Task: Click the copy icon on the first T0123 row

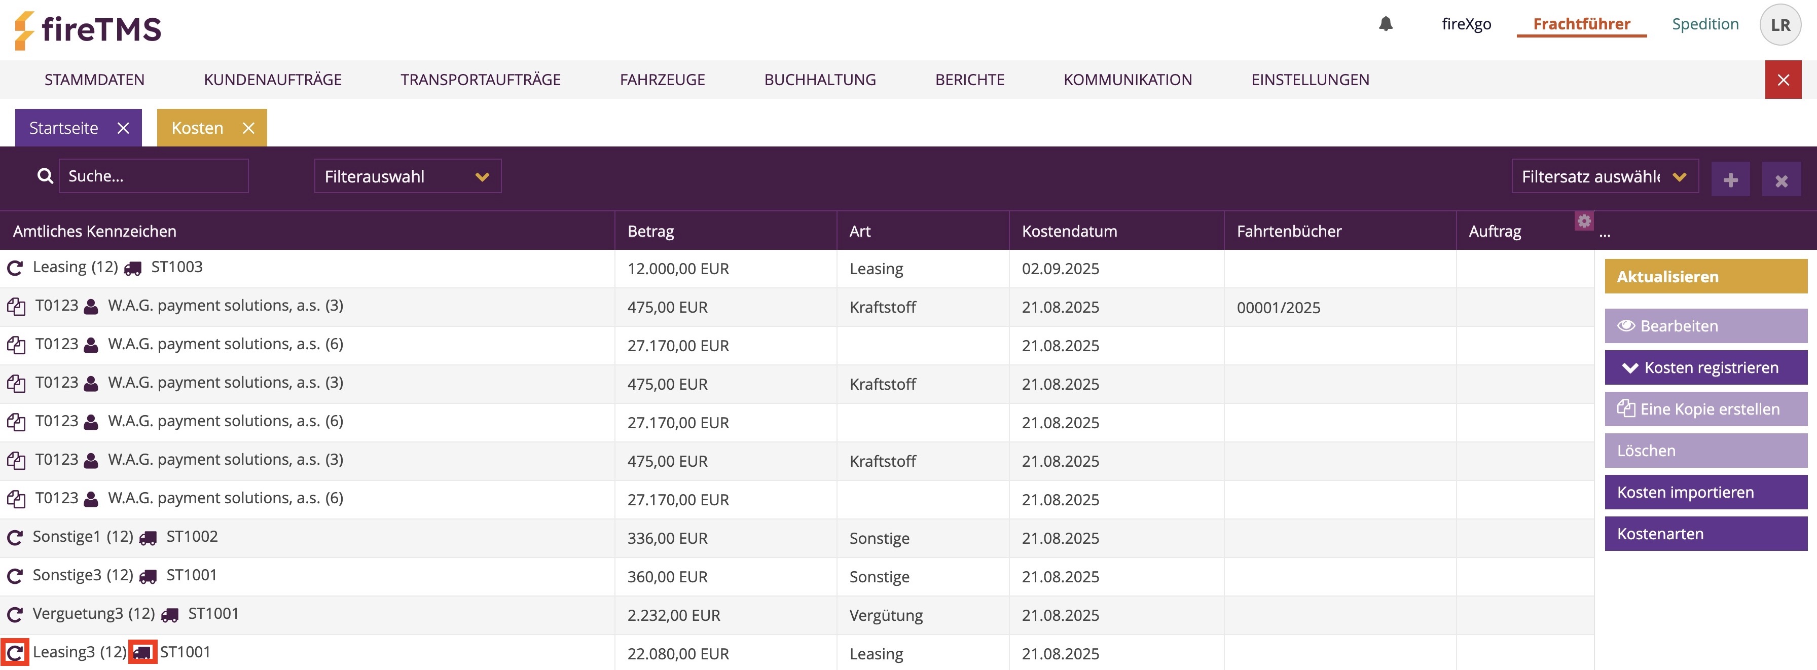Action: point(16,307)
